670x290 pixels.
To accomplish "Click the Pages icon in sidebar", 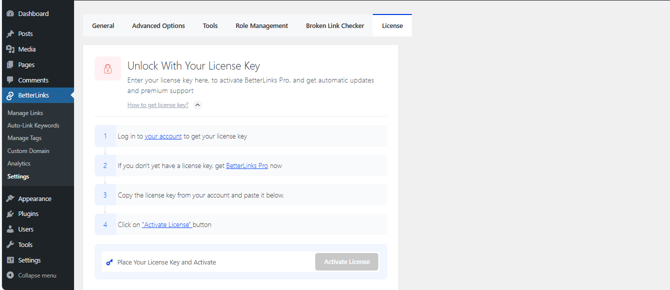I will 11,64.
